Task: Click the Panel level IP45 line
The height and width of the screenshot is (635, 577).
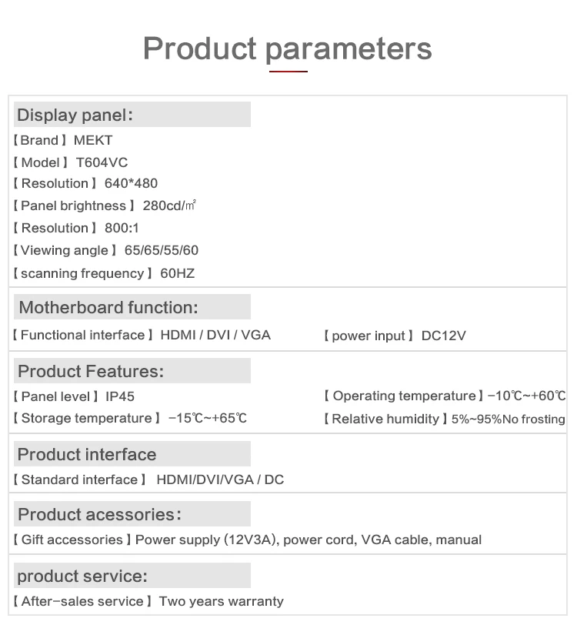Action: pos(73,396)
